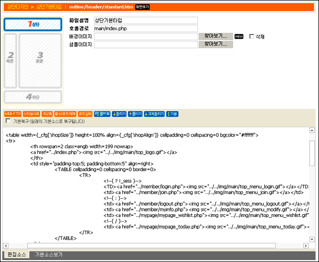319x262 pixels.
Task: Click the '<td style="padding-top:5' line
Action: pyautogui.click(x=92, y=164)
